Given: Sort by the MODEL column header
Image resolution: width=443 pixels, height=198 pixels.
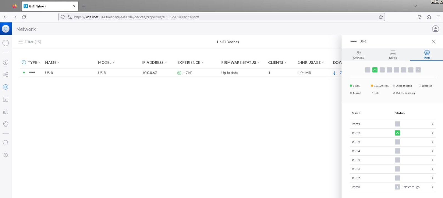Looking at the screenshot, I should click(x=106, y=62).
